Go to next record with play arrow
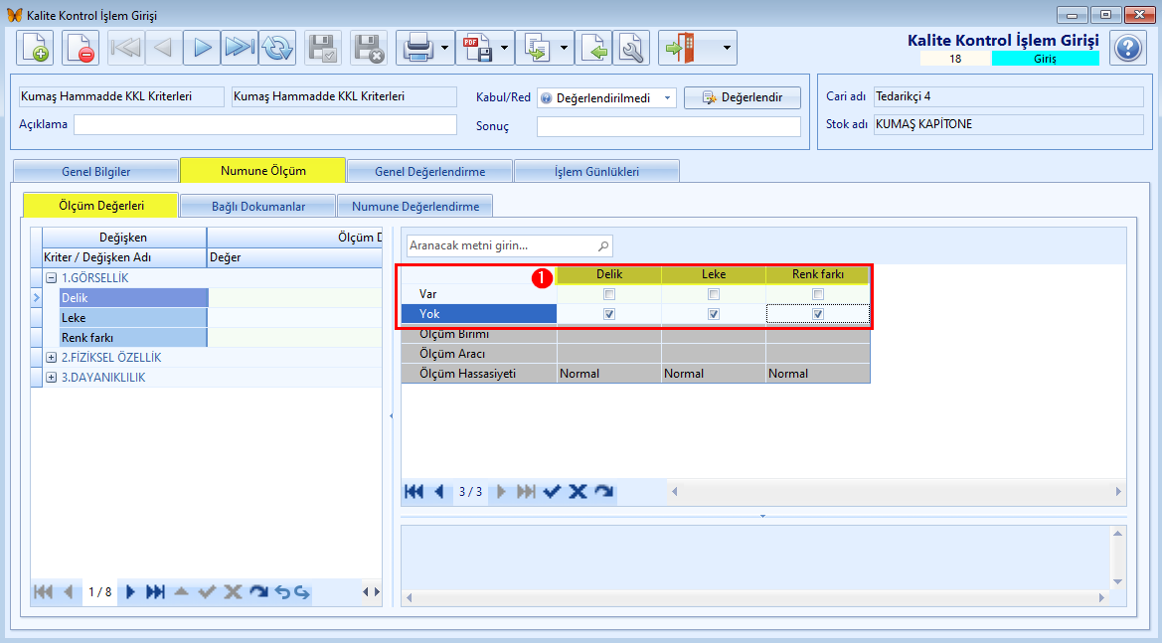 [x=202, y=48]
